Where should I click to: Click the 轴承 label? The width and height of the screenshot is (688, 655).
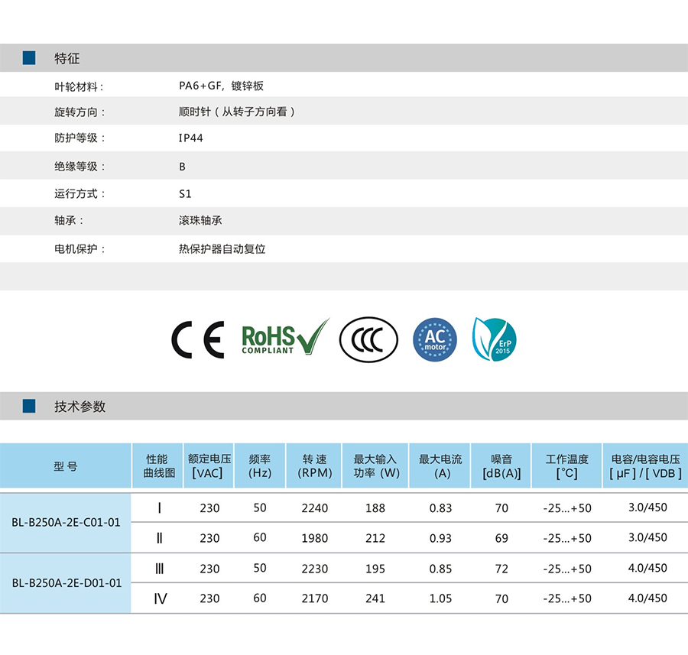[69, 220]
